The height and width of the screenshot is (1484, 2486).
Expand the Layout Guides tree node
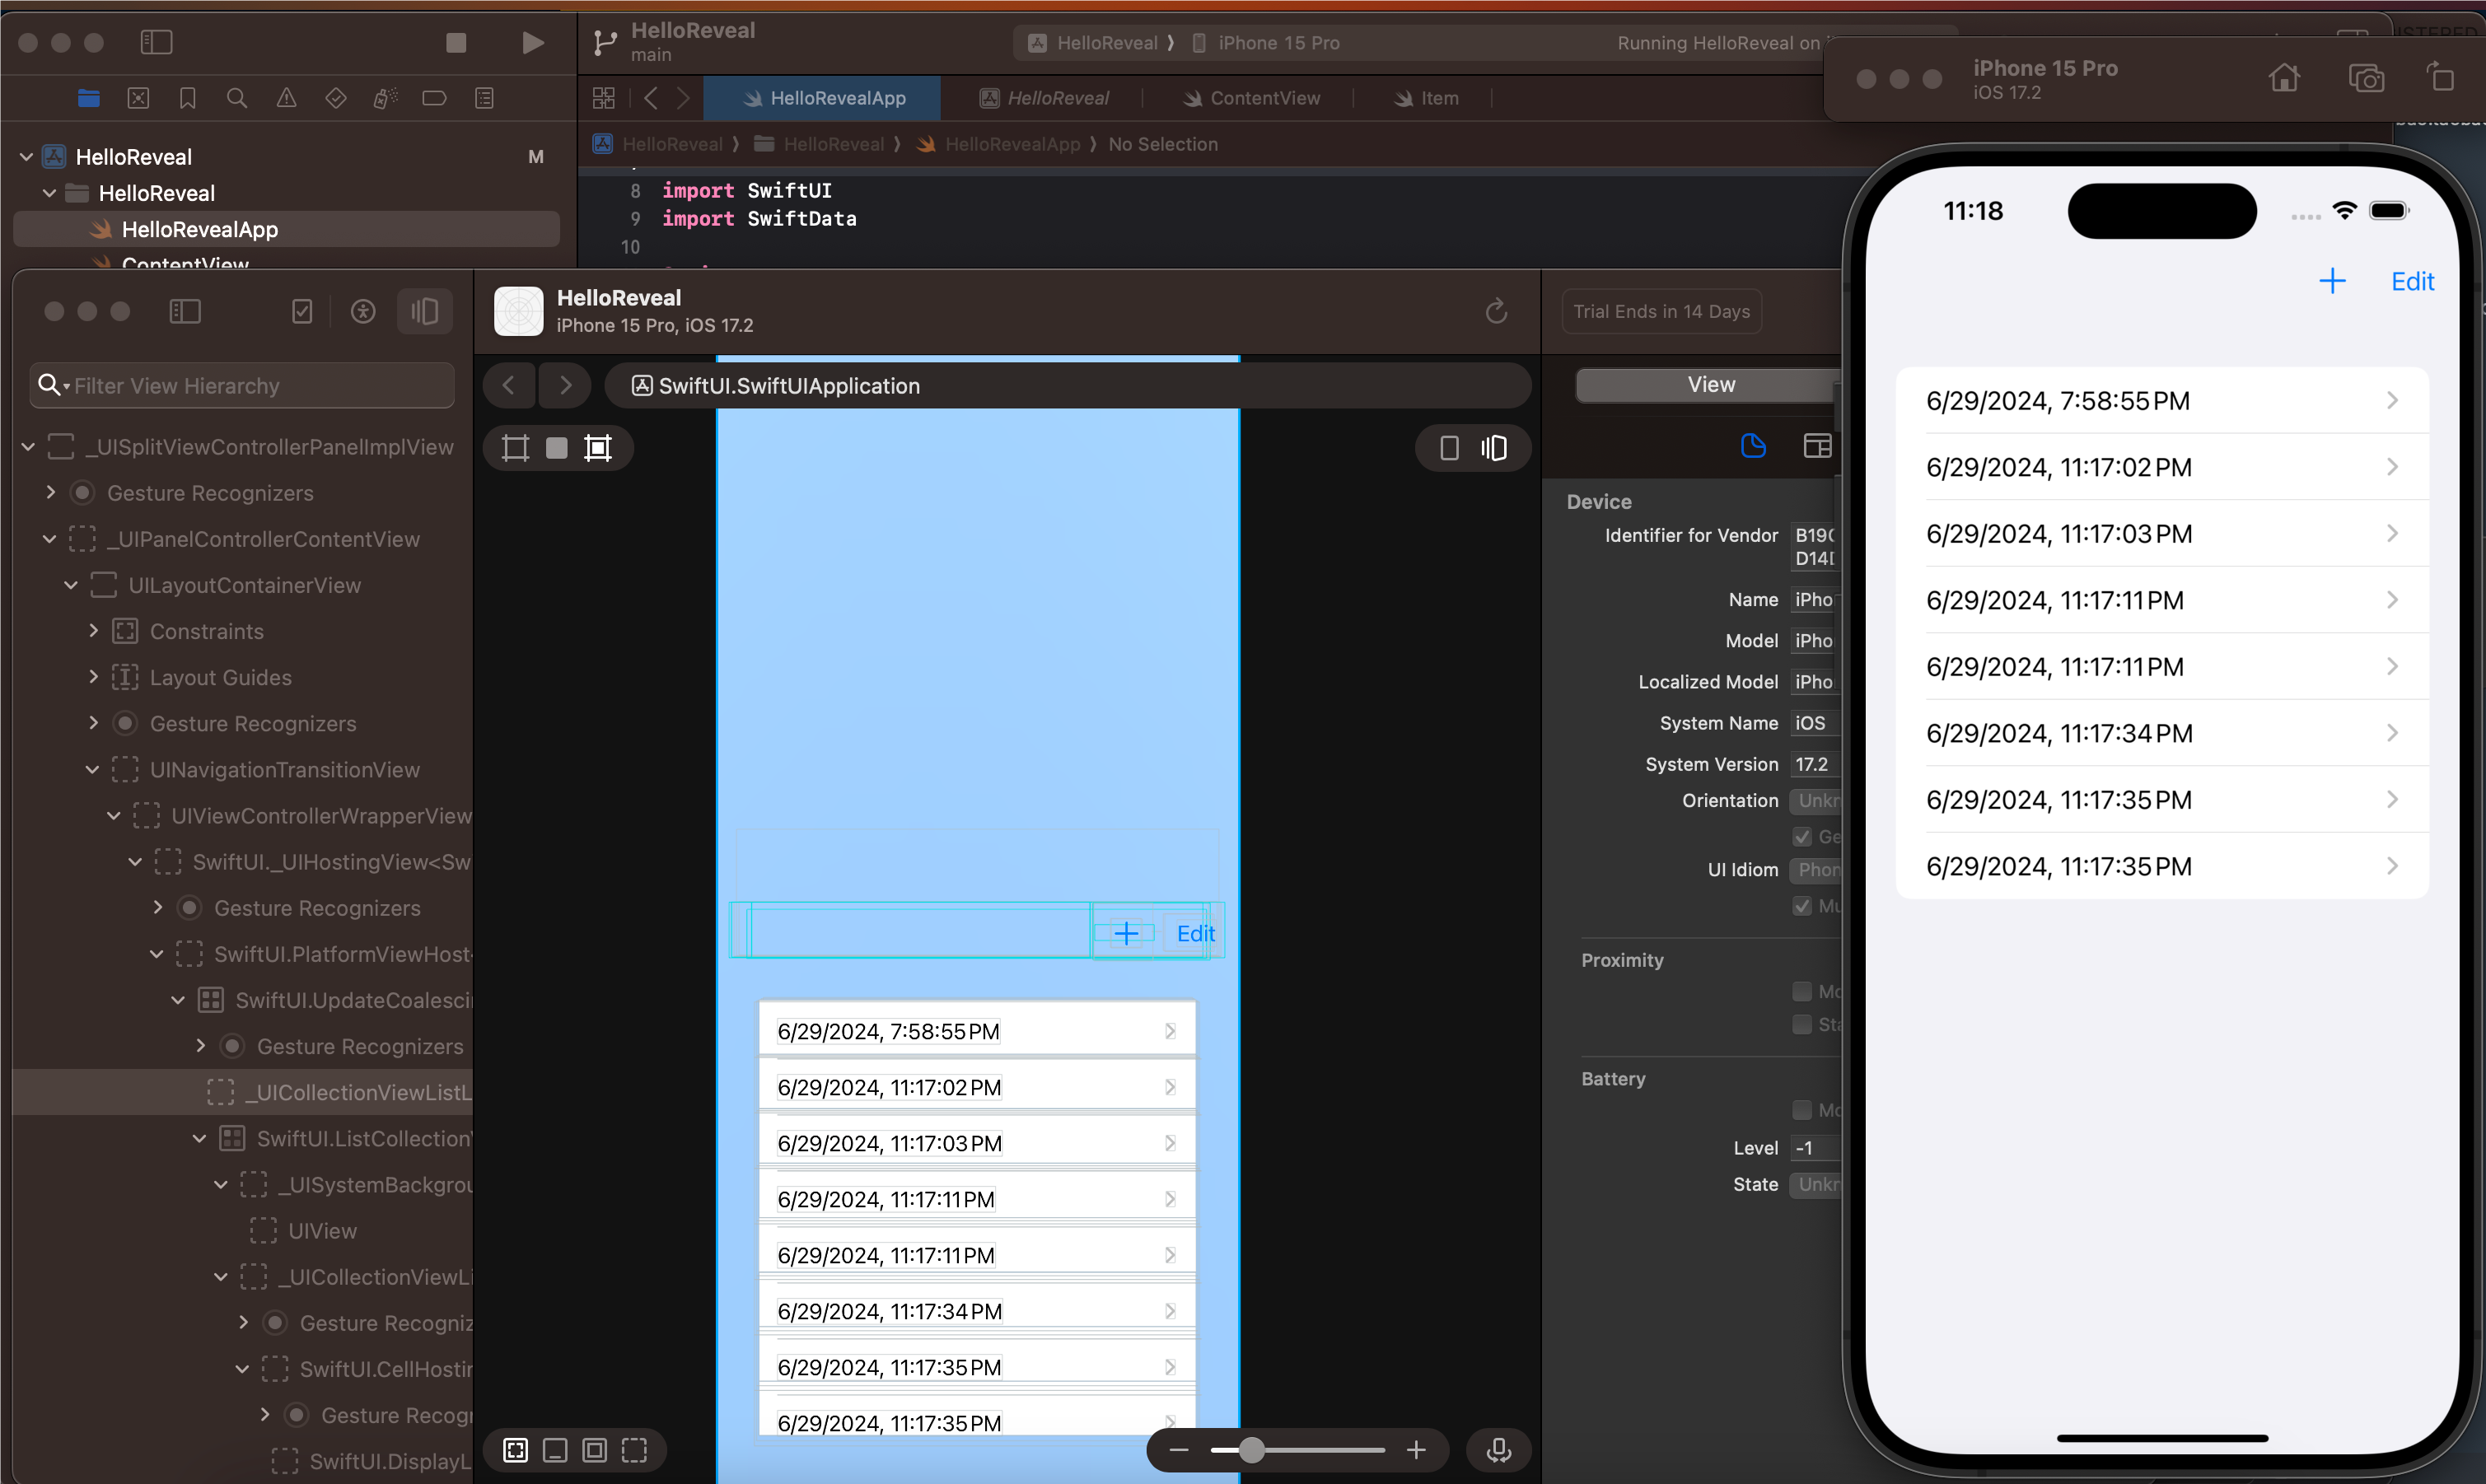(93, 677)
